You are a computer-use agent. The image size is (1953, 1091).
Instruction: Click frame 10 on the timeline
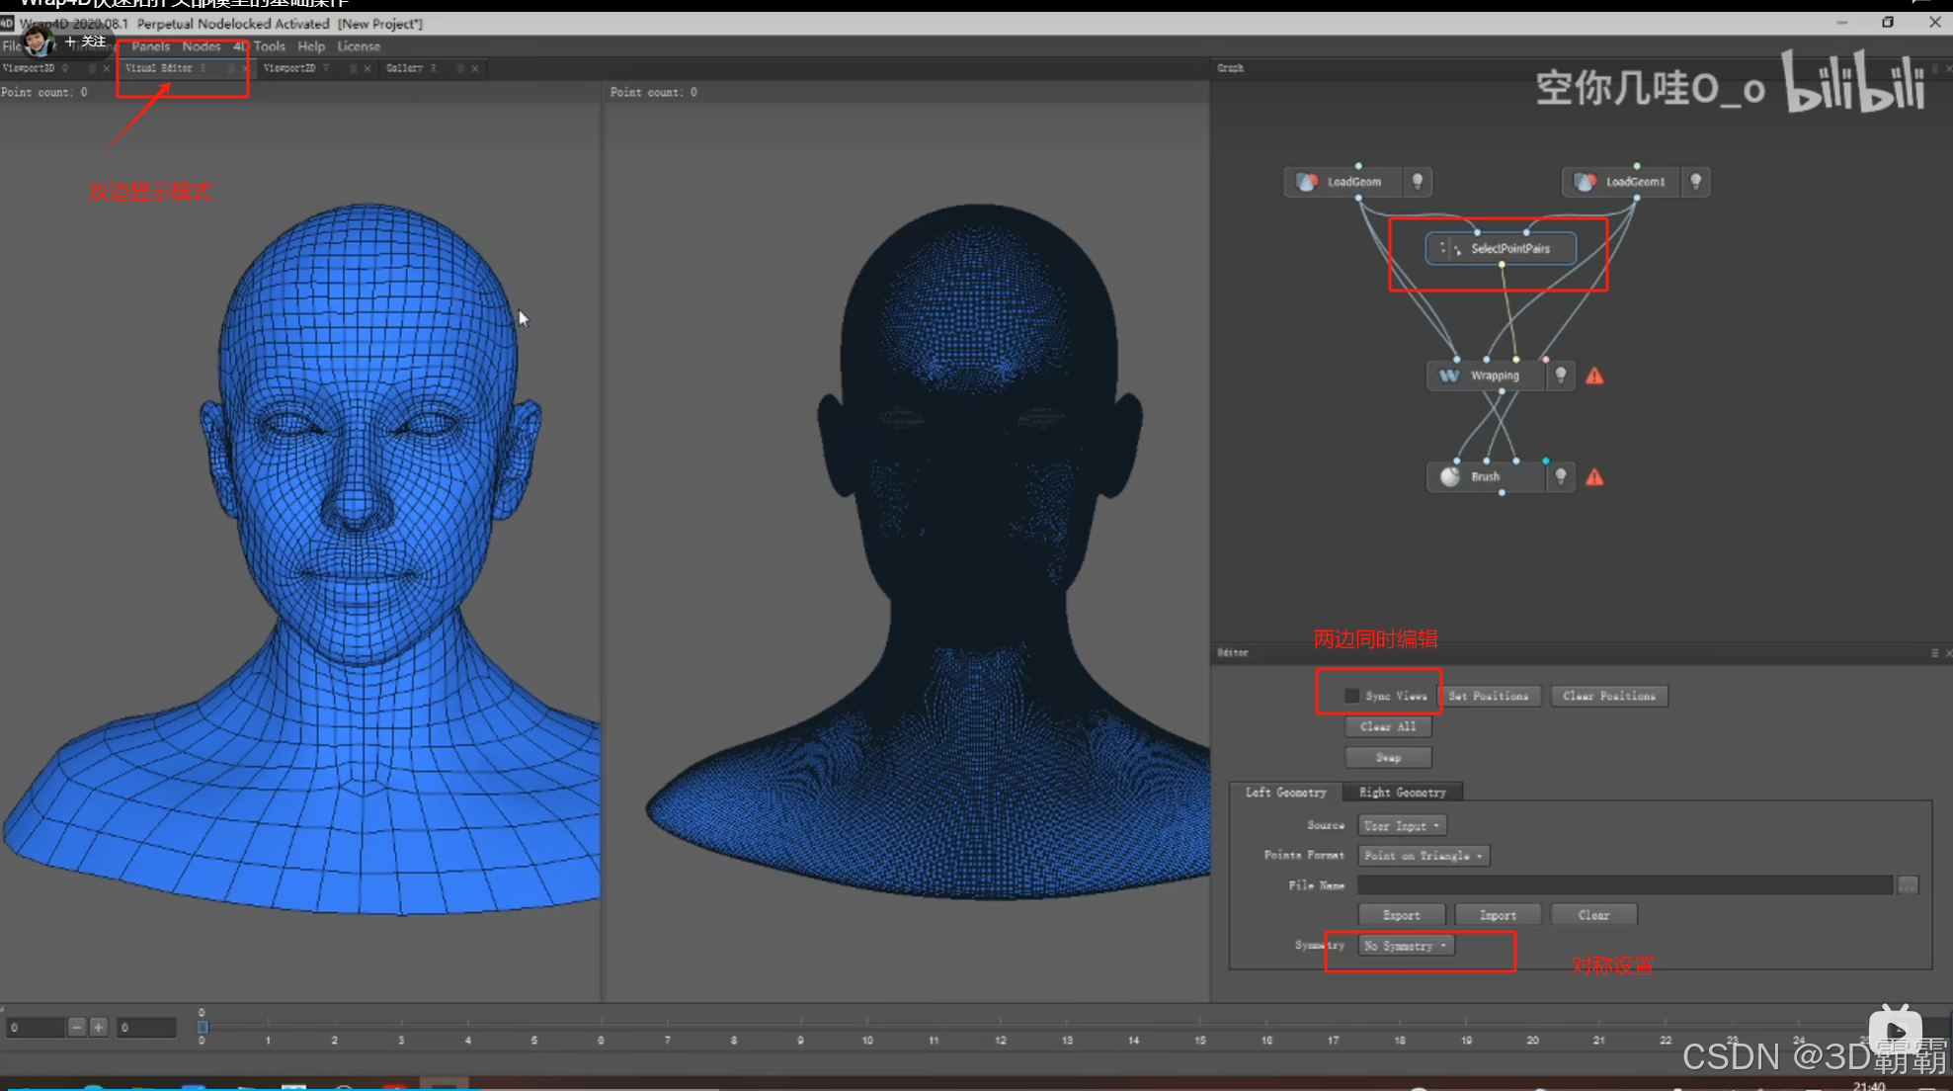tap(866, 1028)
